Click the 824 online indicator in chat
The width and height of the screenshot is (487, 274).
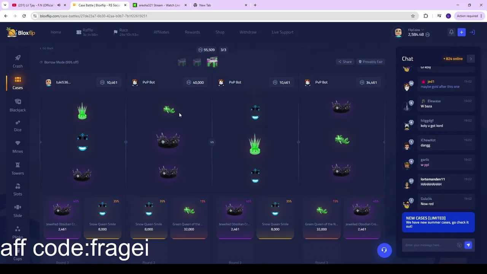453,59
